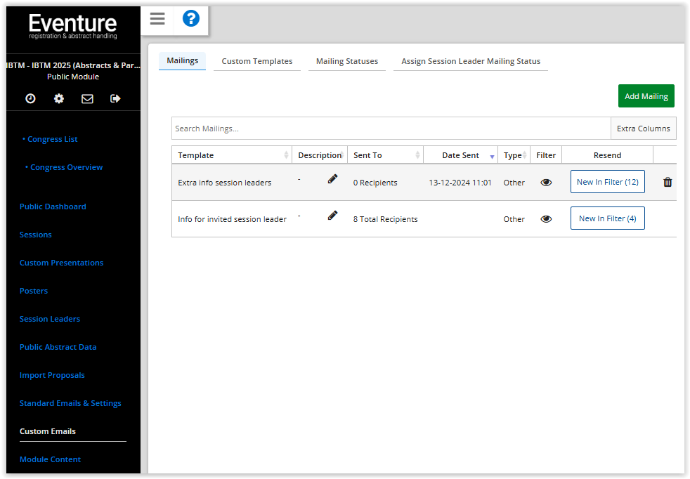Sort the table by Date Sent
This screenshot has height=479, width=690.
pyautogui.click(x=460, y=155)
